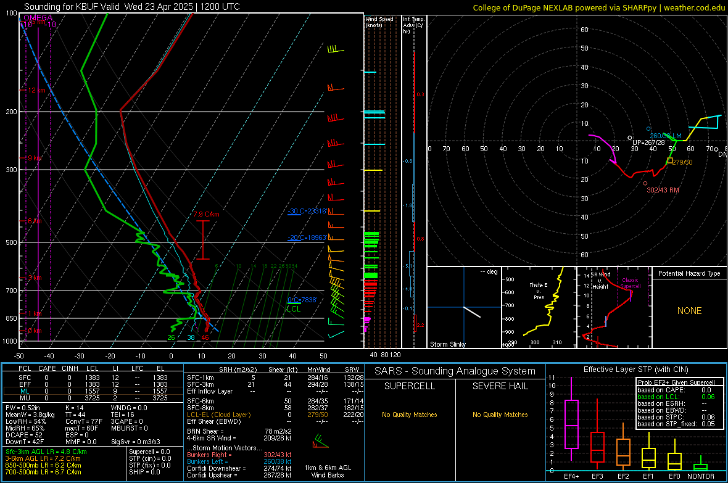Click the '1km & 6km AGL Wind Barbs' caption
This screenshot has width=728, height=483.
pos(328,471)
